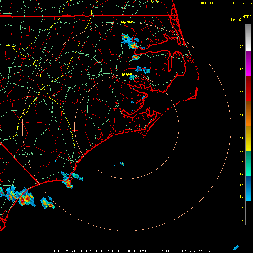This screenshot has height=253, width=253.
Task: Select the 55 value on the VIL scale
Action: 241,93
